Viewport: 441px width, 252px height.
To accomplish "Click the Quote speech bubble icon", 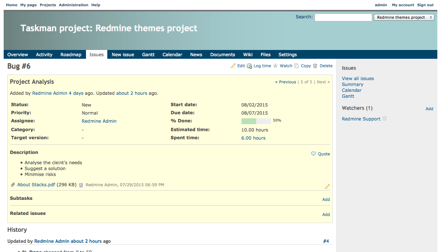I will [x=313, y=154].
